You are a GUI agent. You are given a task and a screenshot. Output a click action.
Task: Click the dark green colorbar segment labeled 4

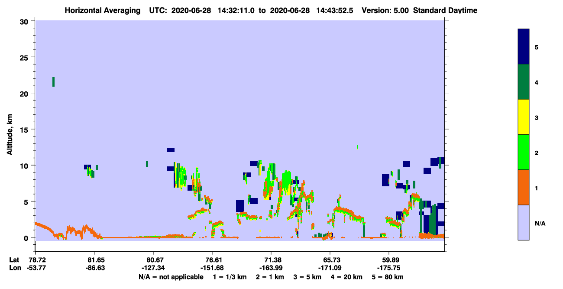(524, 82)
